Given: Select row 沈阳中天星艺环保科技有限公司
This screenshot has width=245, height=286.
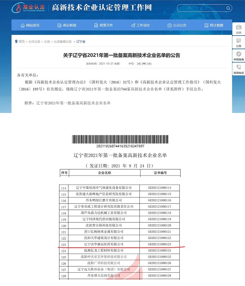Looking at the screenshot, I should tap(120, 257).
